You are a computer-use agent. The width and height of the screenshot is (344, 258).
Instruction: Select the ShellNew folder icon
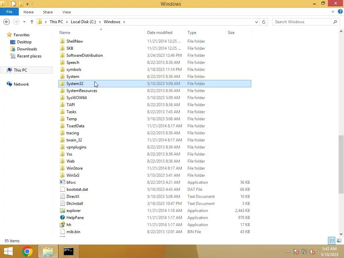pyautogui.click(x=62, y=41)
